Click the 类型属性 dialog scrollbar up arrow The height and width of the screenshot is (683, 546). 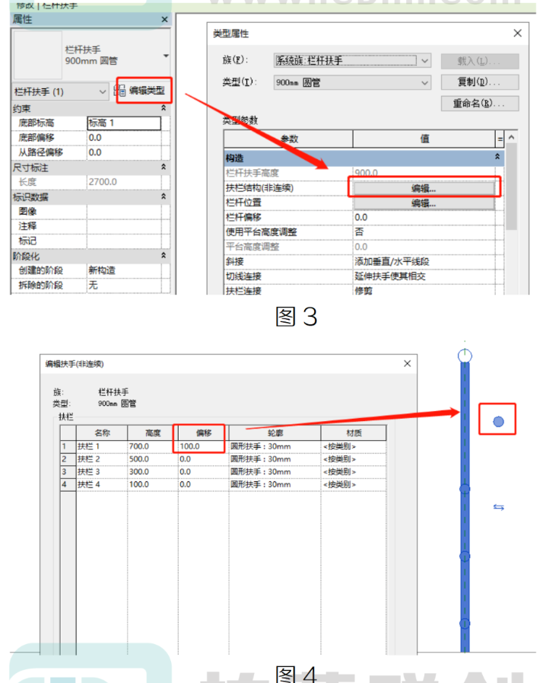[x=512, y=137]
